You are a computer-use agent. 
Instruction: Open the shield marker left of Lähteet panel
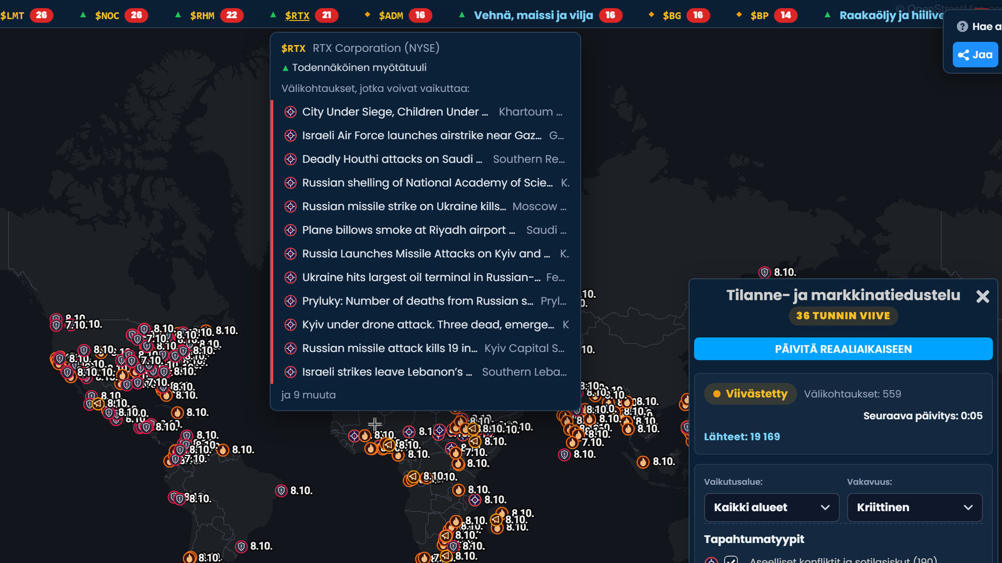coord(686,427)
